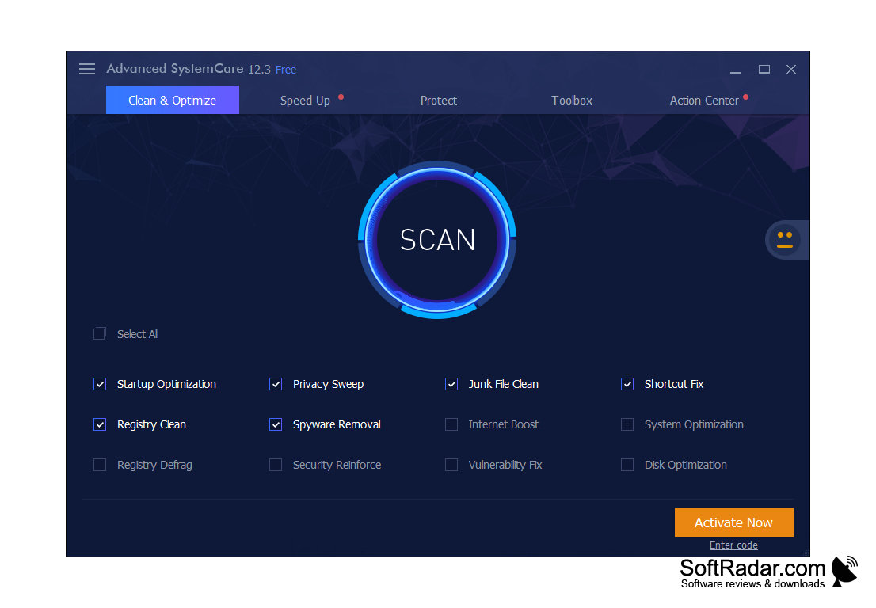Click the Activate Now button

pyautogui.click(x=733, y=522)
